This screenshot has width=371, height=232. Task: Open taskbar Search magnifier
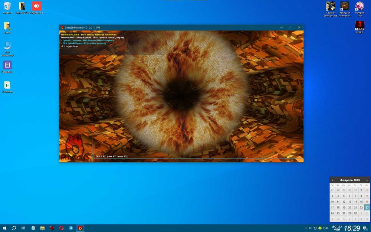[14, 228]
